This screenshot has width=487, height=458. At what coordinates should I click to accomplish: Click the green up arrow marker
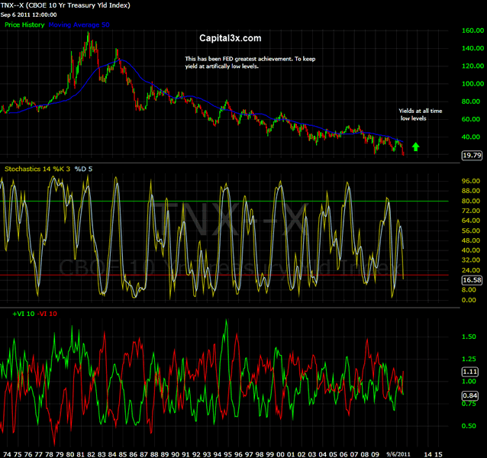coord(415,145)
